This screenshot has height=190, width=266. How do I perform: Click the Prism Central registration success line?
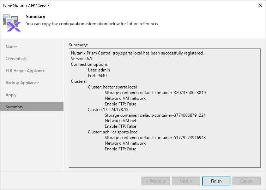(137, 53)
